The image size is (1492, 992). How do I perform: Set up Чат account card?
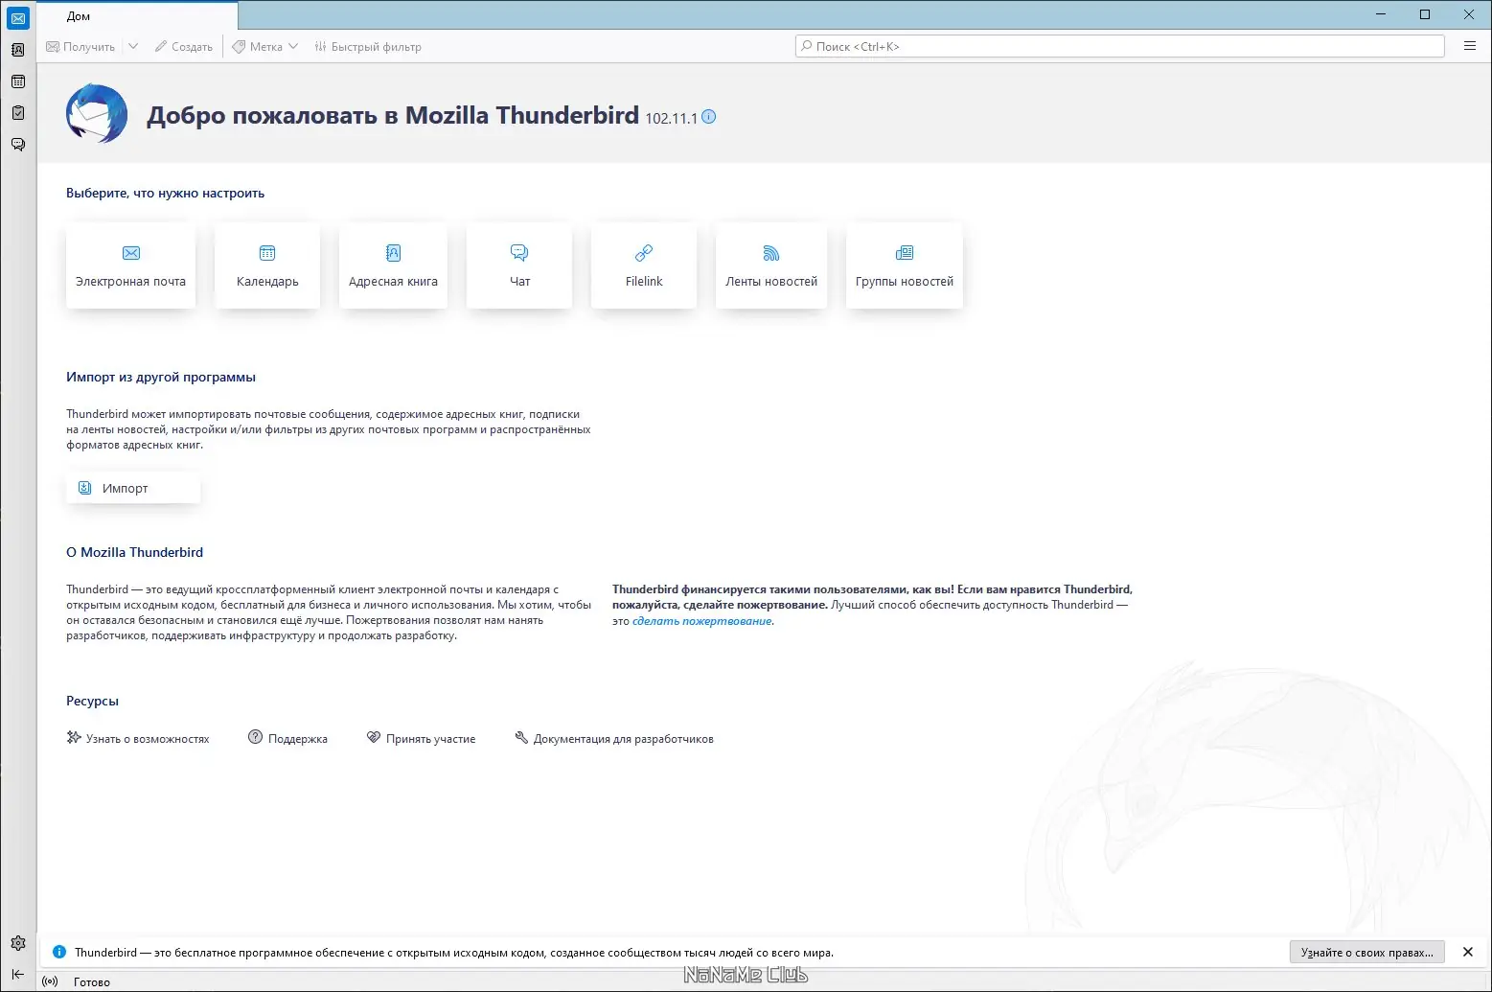click(x=519, y=265)
